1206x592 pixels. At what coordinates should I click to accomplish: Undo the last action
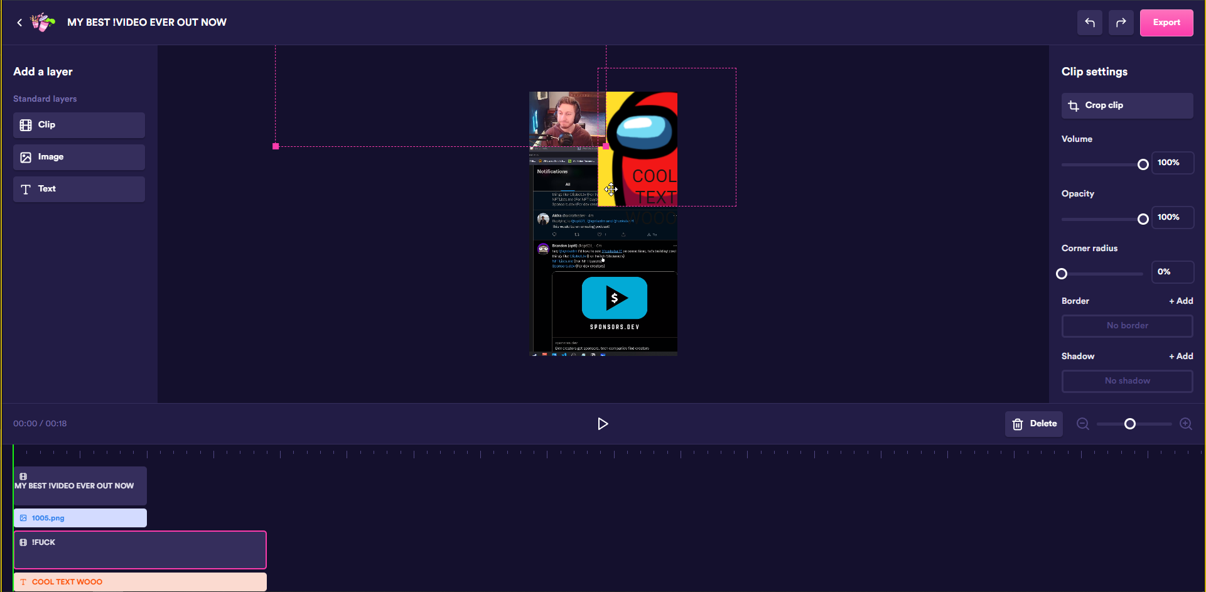pos(1090,23)
